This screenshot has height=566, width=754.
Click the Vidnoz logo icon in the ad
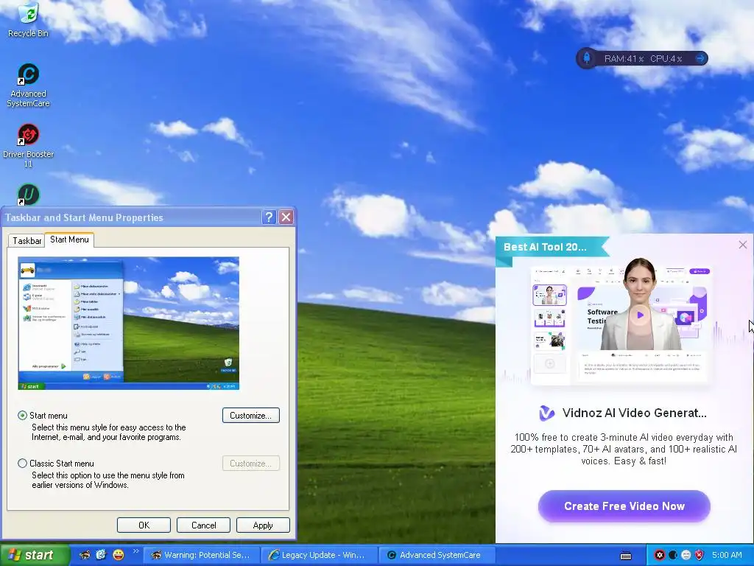pyautogui.click(x=547, y=413)
